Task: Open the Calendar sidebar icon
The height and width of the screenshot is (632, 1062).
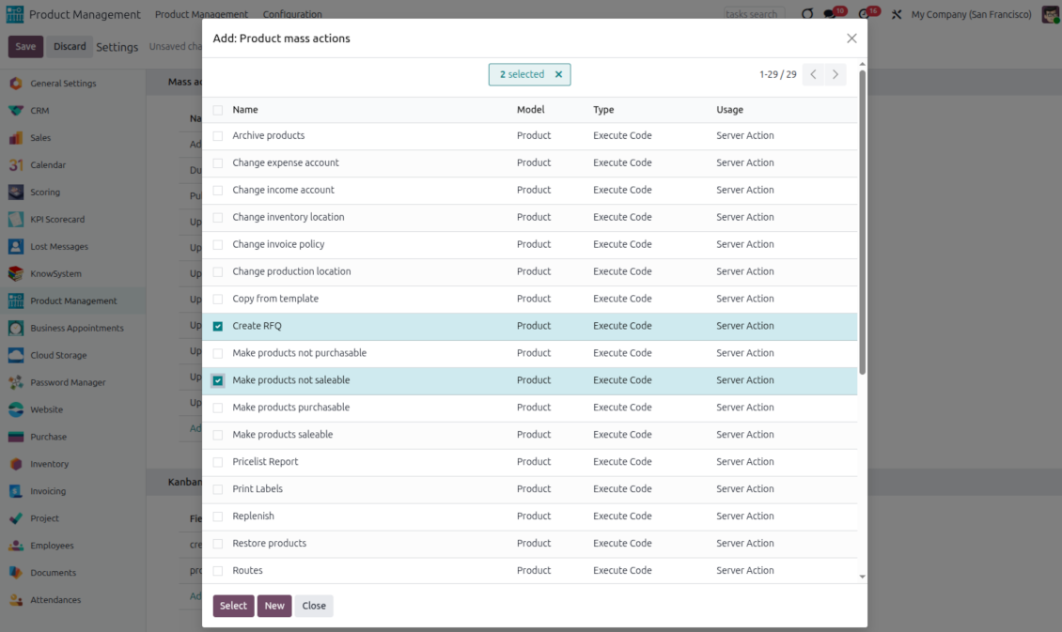Action: 16,165
